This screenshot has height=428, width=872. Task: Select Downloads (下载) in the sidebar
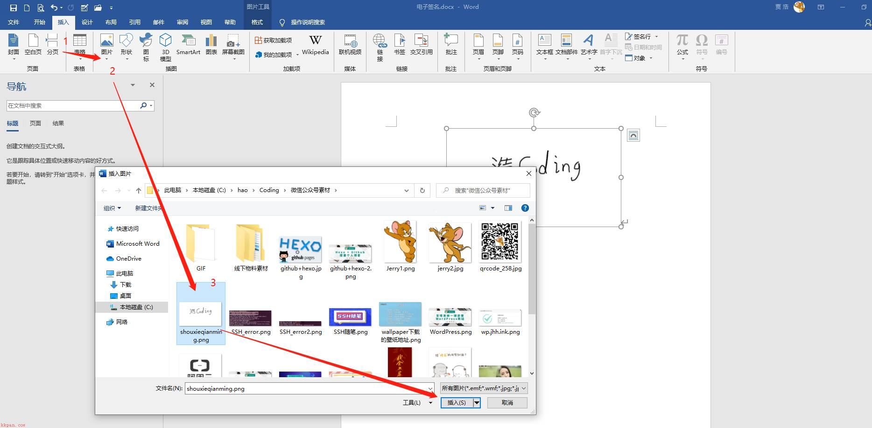(120, 284)
